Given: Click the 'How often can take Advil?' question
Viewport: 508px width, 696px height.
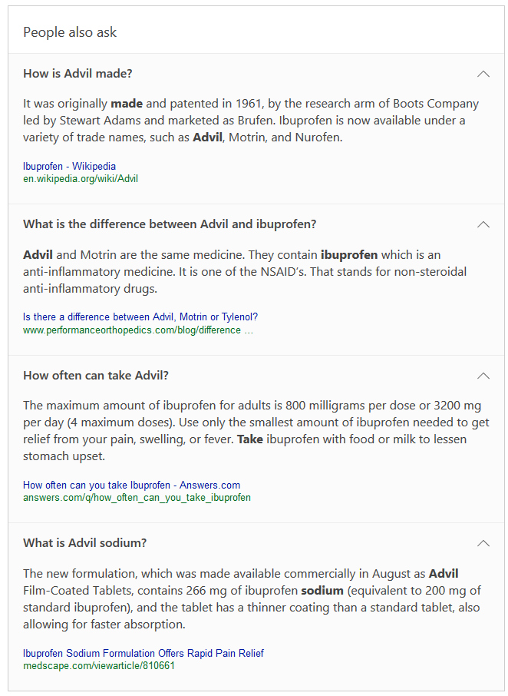Looking at the screenshot, I should point(96,376).
